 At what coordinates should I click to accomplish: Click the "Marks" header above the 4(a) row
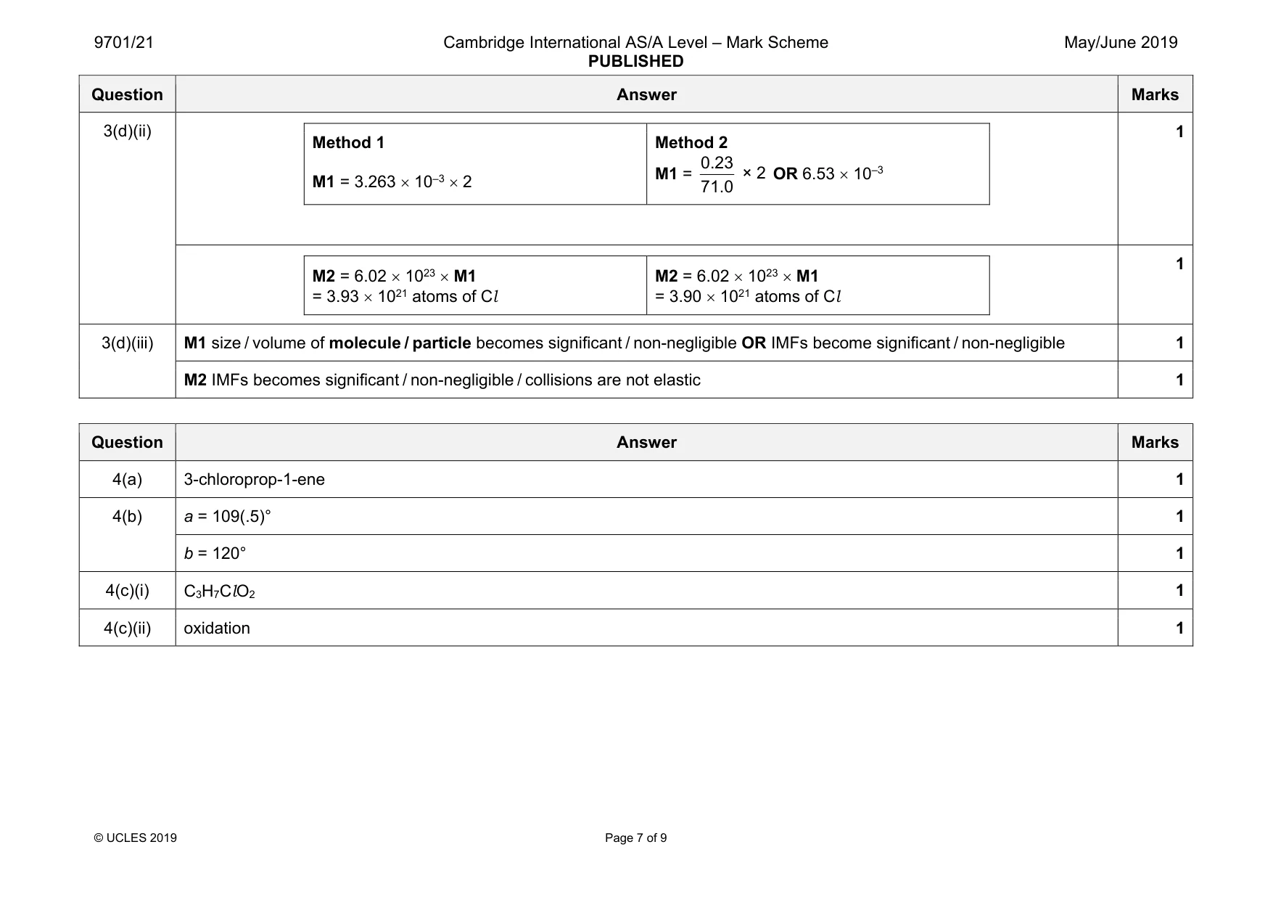pos(1155,442)
